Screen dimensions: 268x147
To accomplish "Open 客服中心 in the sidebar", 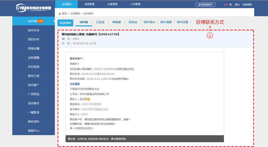I will (33, 130).
